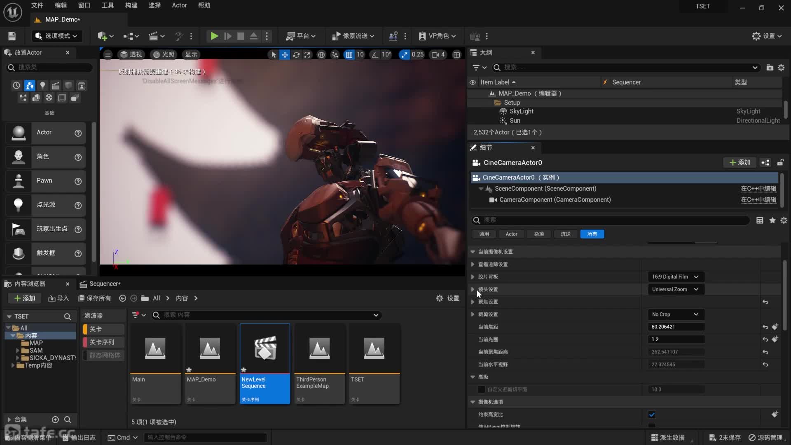This screenshot has width=791, height=445.
Task: Switch viewport layout via the four-pane icon
Action: tap(457, 54)
